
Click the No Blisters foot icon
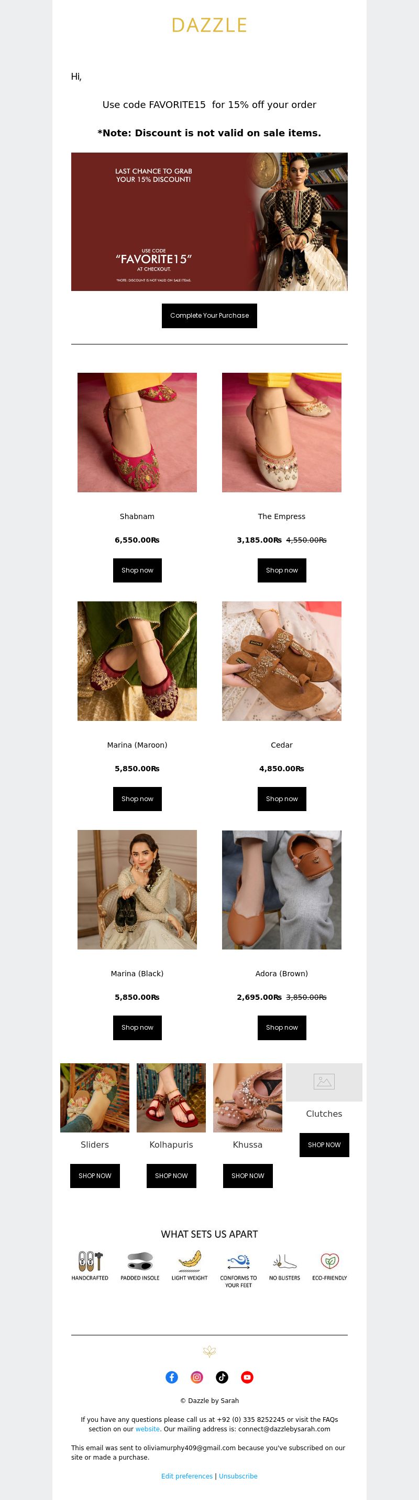point(284,1261)
